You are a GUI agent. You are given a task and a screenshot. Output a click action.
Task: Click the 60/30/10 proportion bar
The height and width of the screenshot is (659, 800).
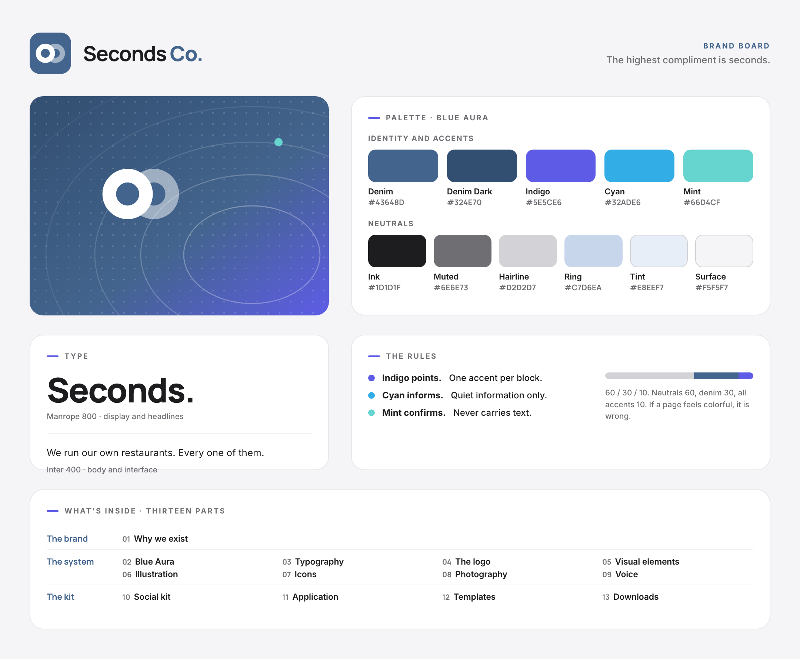[x=679, y=376]
